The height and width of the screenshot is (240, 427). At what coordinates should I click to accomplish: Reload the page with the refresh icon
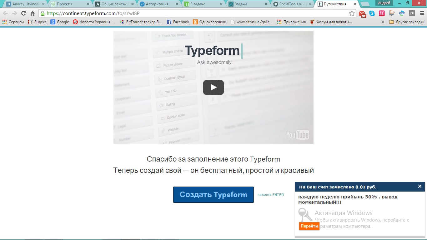click(x=23, y=13)
